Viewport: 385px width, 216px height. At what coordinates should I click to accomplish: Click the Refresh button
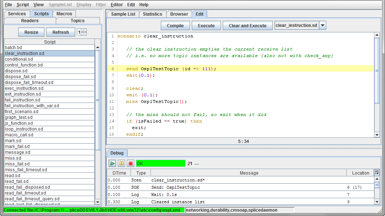tap(61, 32)
